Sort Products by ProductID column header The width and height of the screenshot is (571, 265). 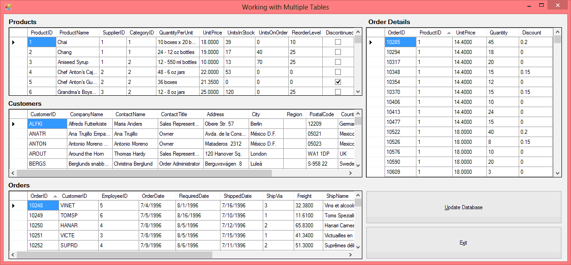[x=42, y=33]
